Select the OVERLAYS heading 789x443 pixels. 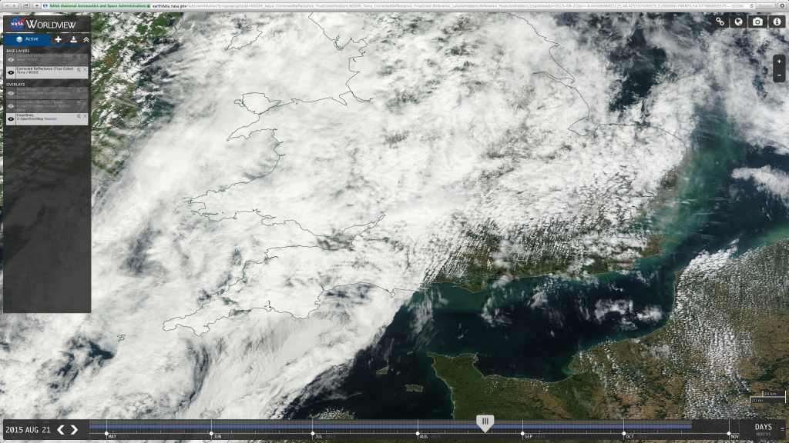[x=15, y=85]
